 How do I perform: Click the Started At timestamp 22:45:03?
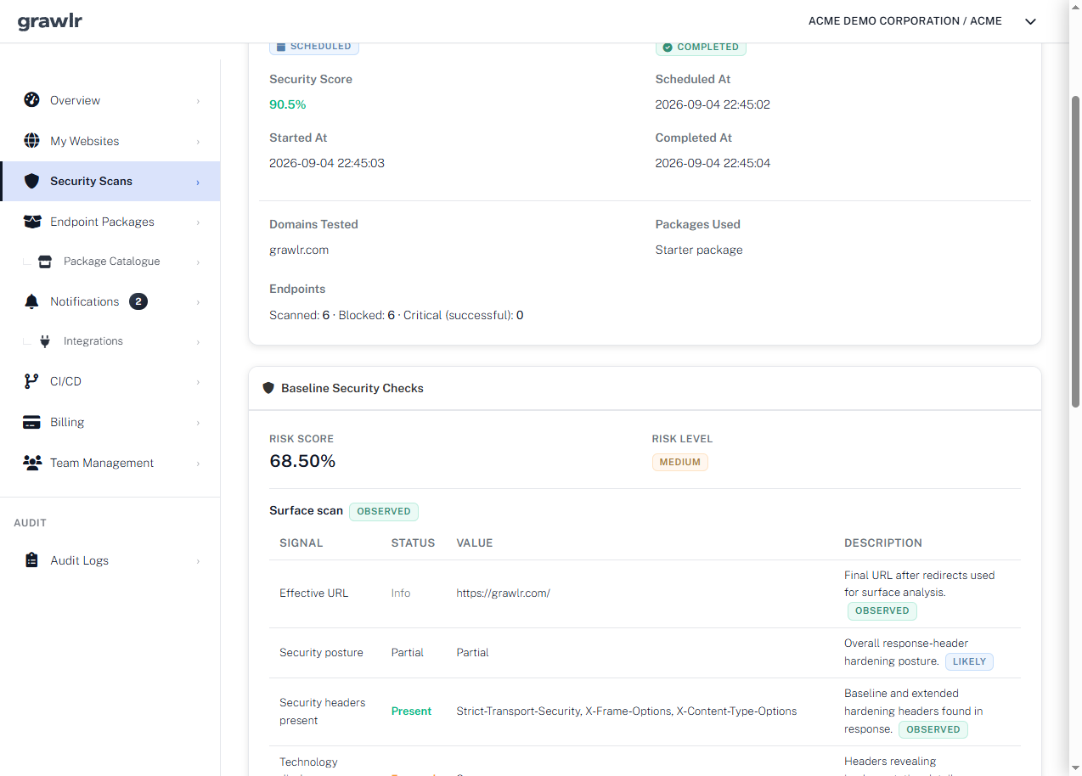tap(327, 163)
